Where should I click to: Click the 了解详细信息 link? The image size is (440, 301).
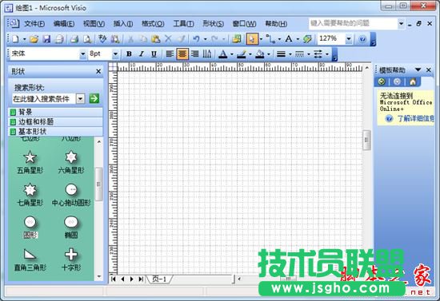[x=416, y=119]
